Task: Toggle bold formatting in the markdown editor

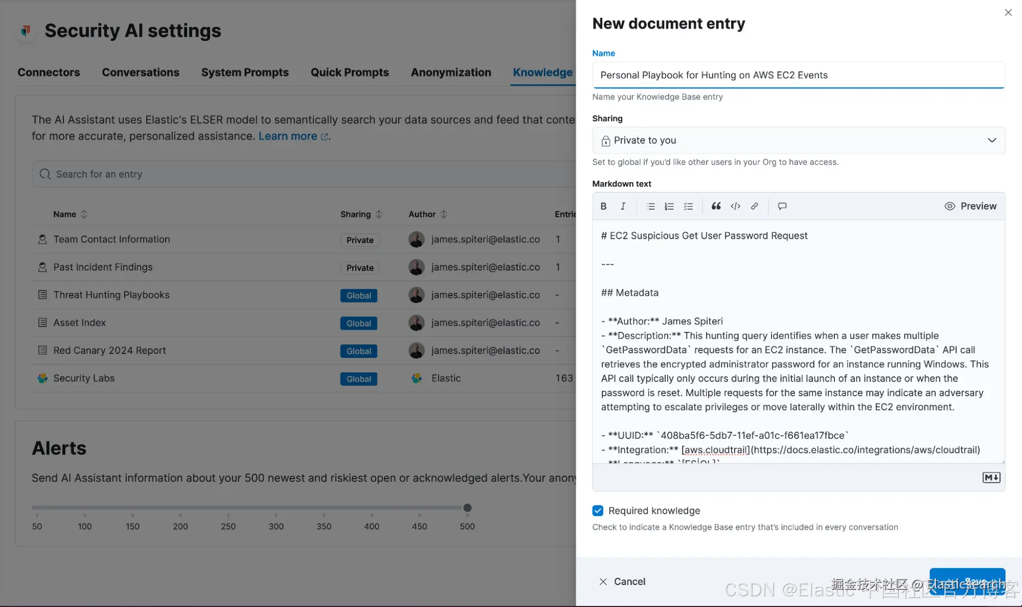Action: point(604,206)
